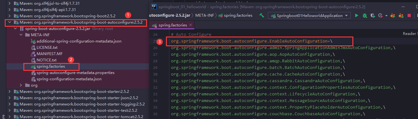
Task: Expand Maven: spring-boot:2.5.2 library node
Action: point(9,16)
